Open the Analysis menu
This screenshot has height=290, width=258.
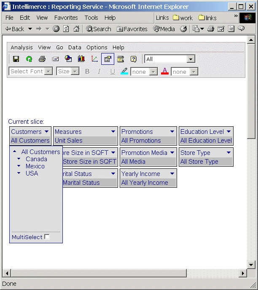click(x=21, y=48)
